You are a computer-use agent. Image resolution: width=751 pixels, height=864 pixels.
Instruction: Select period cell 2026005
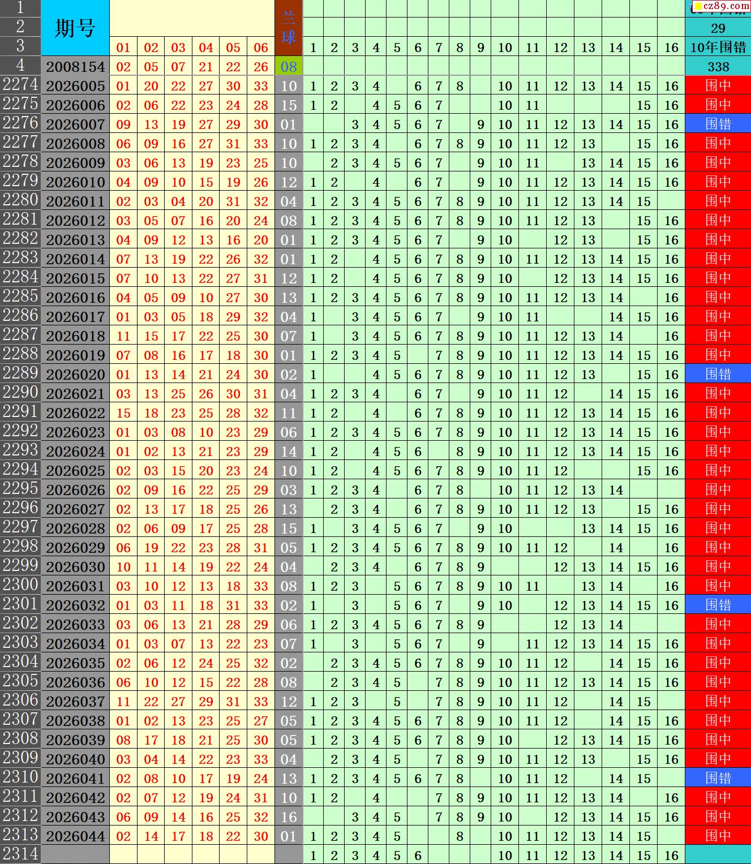(x=75, y=86)
